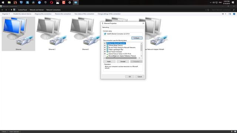Toggle the preview pane icon

(x=230, y=14)
